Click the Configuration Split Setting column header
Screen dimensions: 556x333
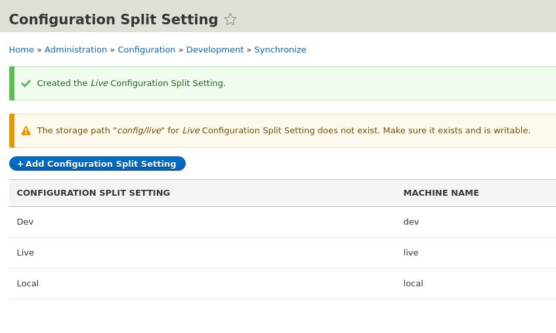(x=93, y=193)
